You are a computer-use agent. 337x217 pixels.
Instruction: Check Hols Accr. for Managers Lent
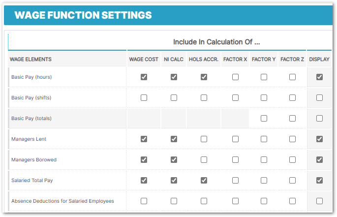(x=204, y=139)
